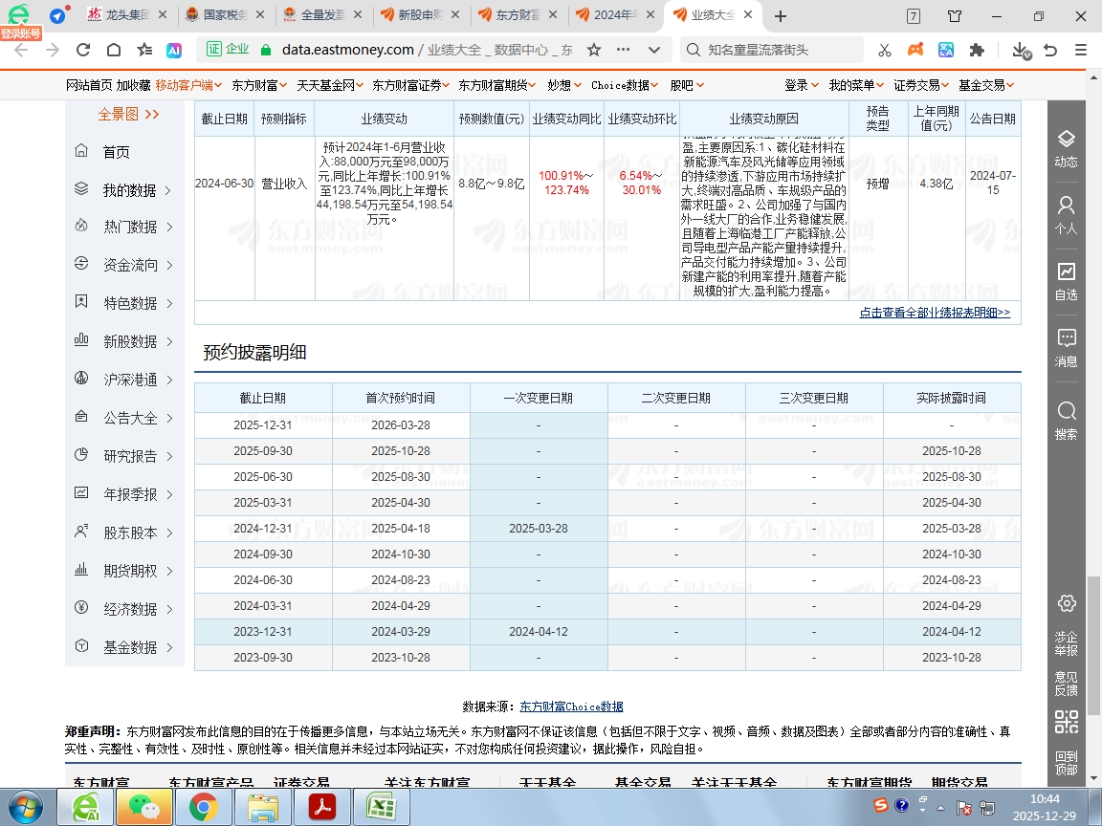The width and height of the screenshot is (1102, 826).
Task: Open the extensions puzzle icon
Action: [x=977, y=50]
